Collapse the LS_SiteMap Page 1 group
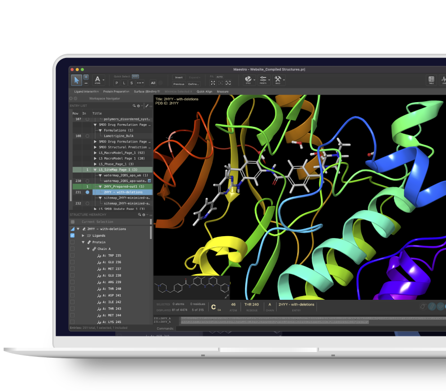This screenshot has height=391, width=446. pos(95,170)
